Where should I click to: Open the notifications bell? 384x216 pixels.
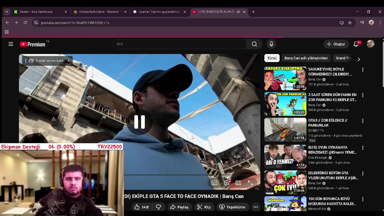point(356,44)
